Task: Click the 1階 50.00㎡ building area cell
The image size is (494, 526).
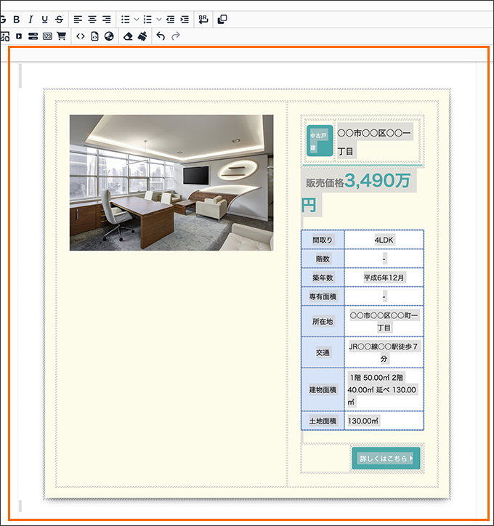Action: pos(384,390)
